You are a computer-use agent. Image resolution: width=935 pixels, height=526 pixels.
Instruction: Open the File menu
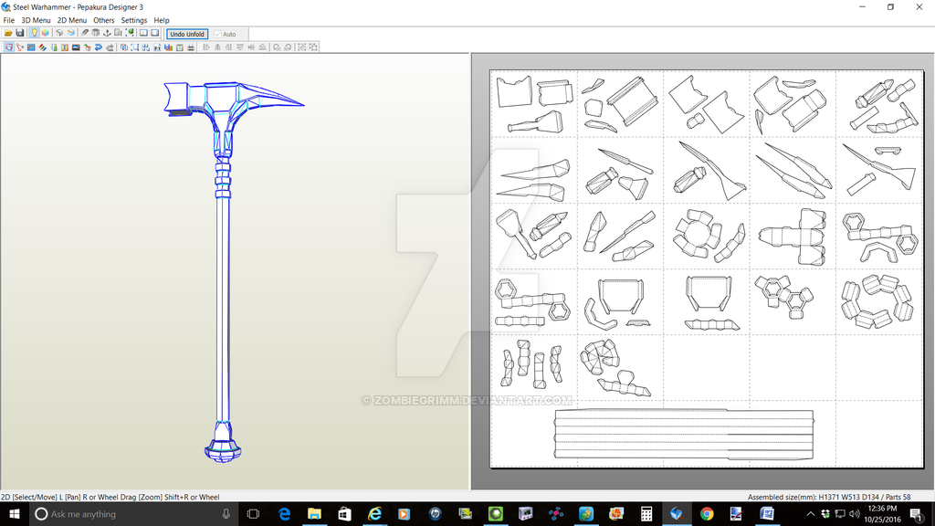coord(9,20)
